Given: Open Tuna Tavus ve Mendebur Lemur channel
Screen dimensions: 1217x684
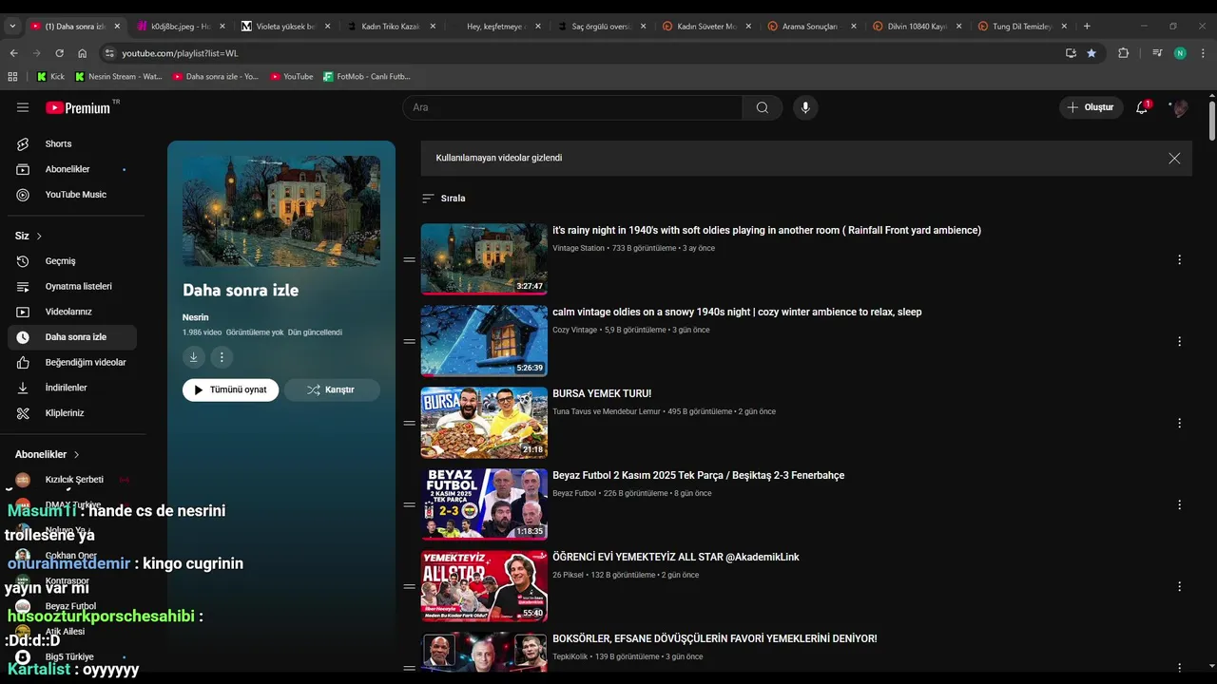Looking at the screenshot, I should tap(606, 411).
